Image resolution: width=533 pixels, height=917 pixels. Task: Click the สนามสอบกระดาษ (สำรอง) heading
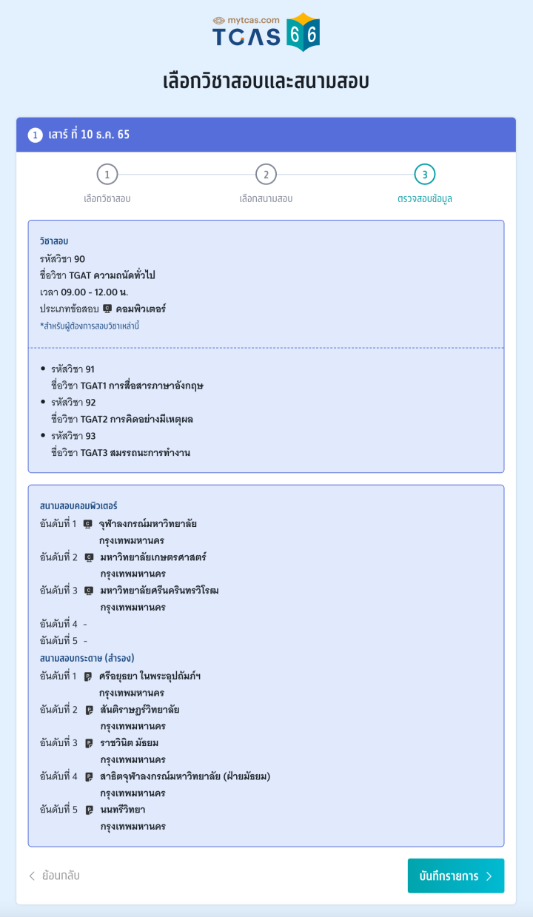tap(87, 658)
